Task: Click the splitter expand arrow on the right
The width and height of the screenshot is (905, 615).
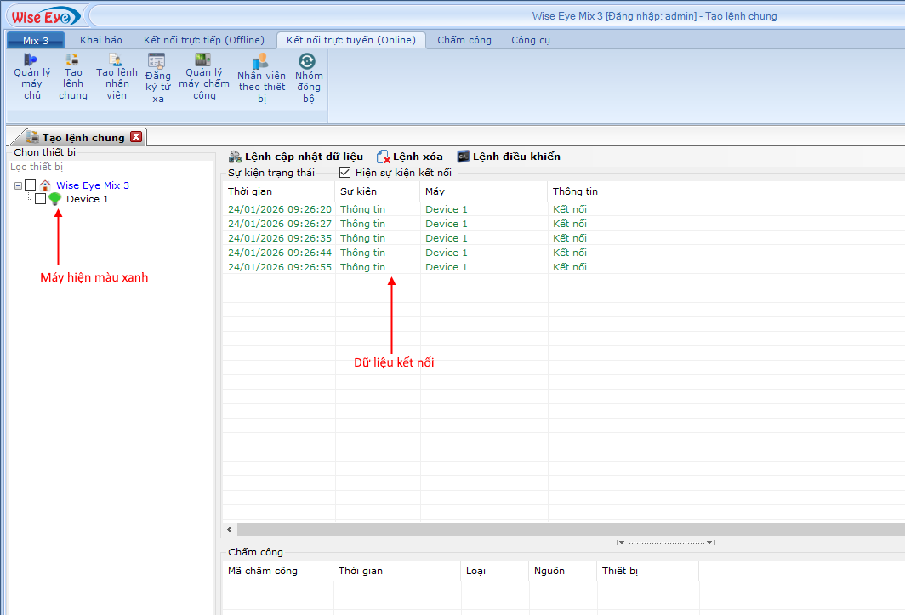Action: (710, 542)
